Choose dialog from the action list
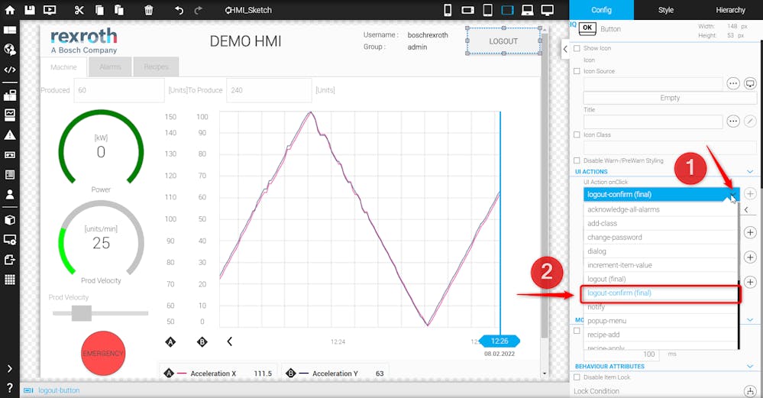 click(661, 251)
